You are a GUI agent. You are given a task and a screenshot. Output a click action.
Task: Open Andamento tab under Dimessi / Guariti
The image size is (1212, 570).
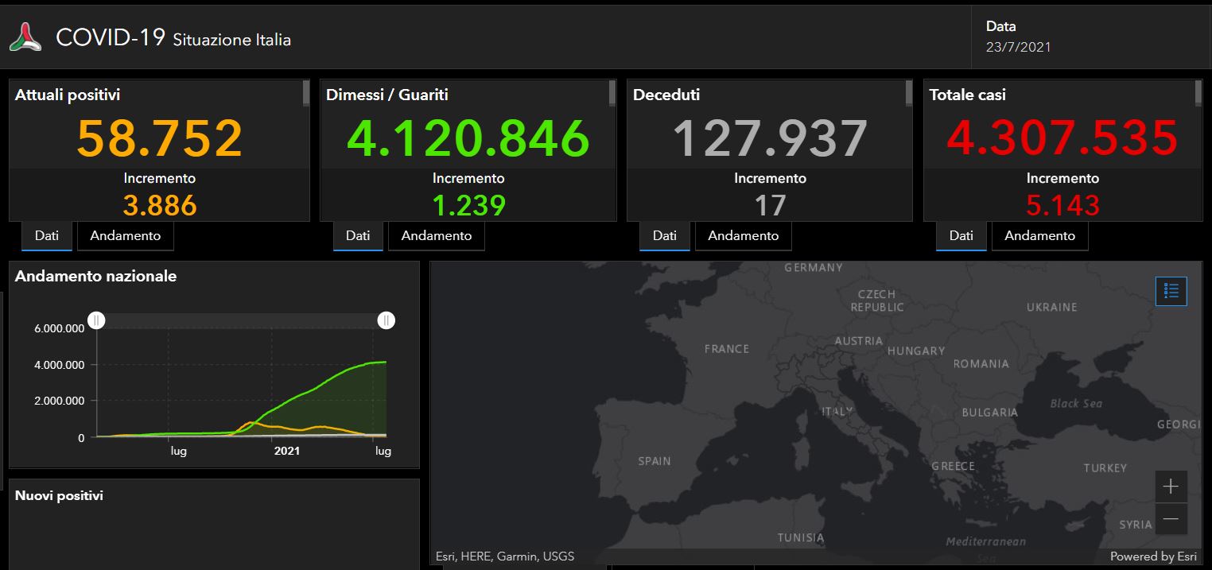pos(436,236)
